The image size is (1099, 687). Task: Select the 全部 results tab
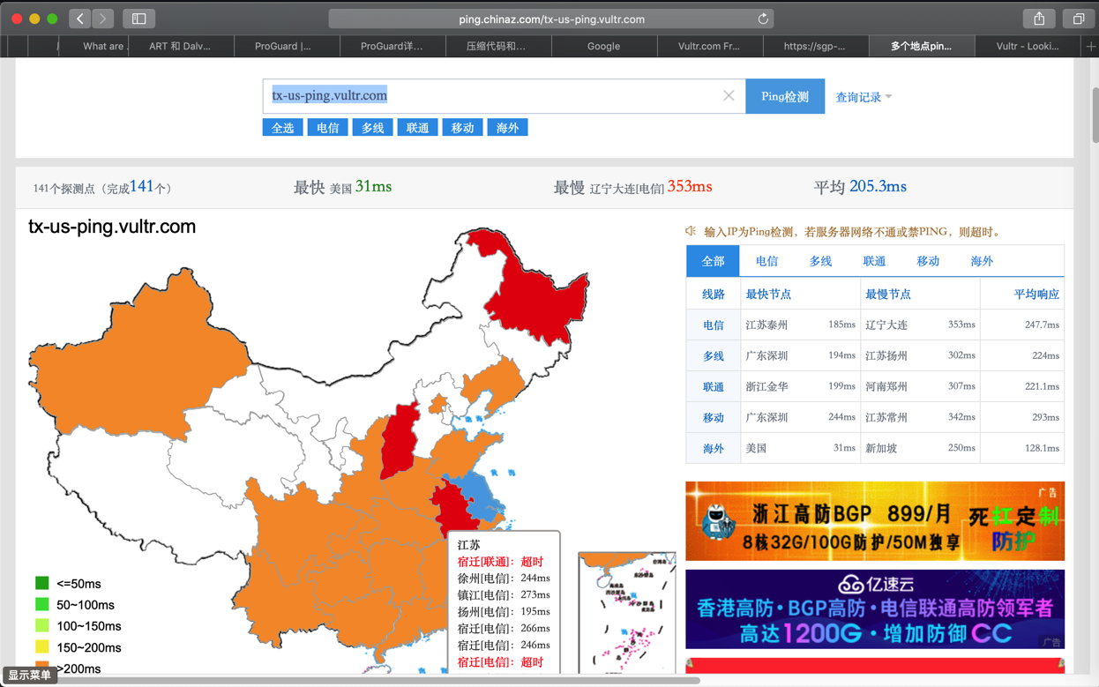[x=713, y=261]
